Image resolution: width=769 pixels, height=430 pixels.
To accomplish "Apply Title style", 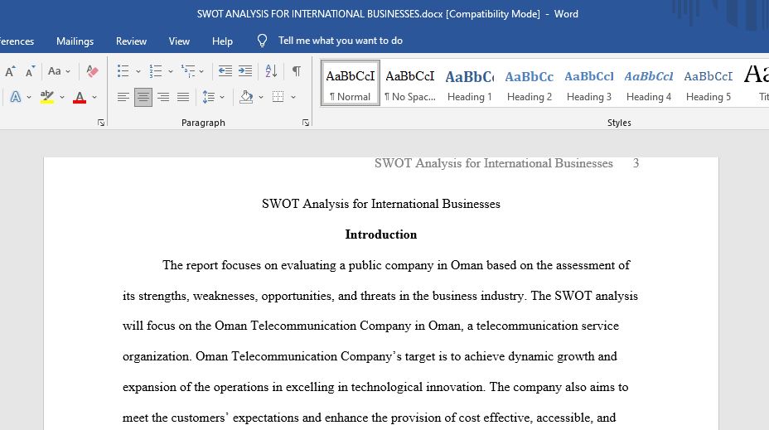I will tap(756, 83).
